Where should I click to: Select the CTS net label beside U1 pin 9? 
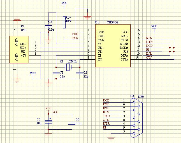pos(149,57)
